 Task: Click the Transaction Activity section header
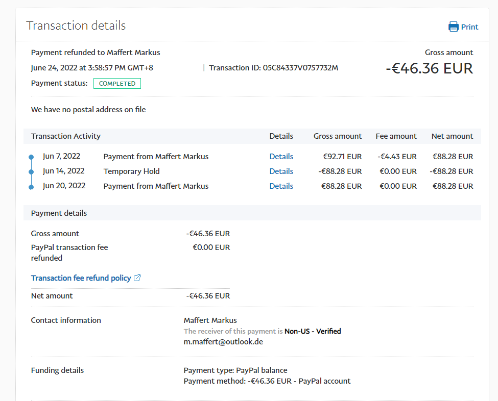click(66, 136)
